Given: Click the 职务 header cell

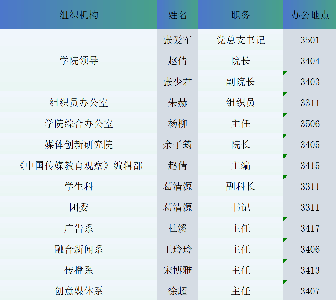Looking at the screenshot, I should 240,15.
